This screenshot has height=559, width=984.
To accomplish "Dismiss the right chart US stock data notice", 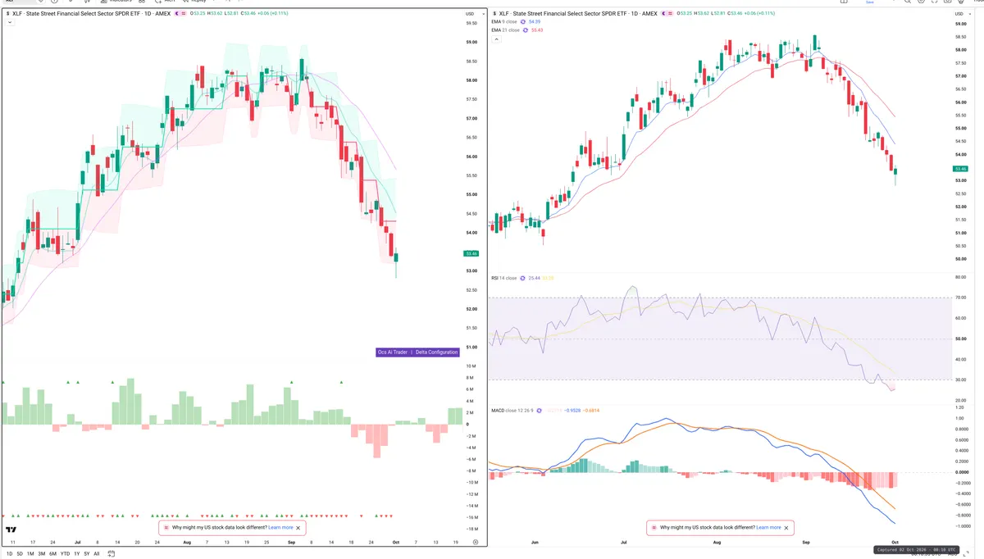I will tap(786, 528).
